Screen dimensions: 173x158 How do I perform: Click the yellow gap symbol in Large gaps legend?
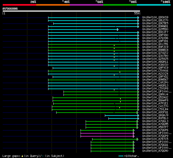click(22, 156)
